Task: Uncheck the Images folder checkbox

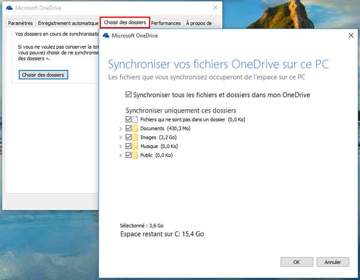Action: (x=128, y=138)
